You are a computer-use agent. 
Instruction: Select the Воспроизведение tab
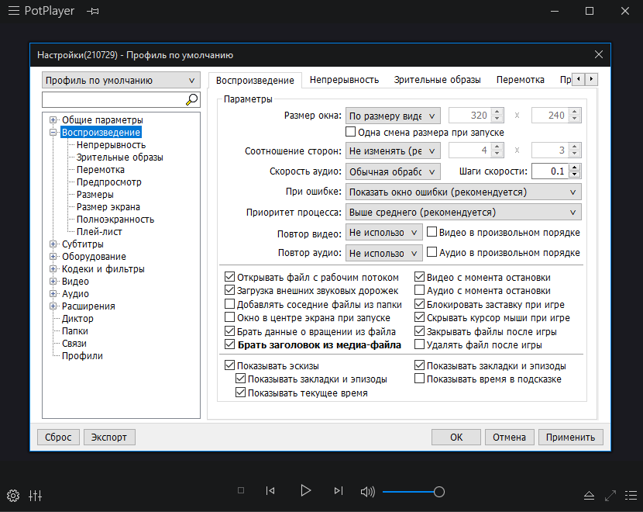[255, 80]
